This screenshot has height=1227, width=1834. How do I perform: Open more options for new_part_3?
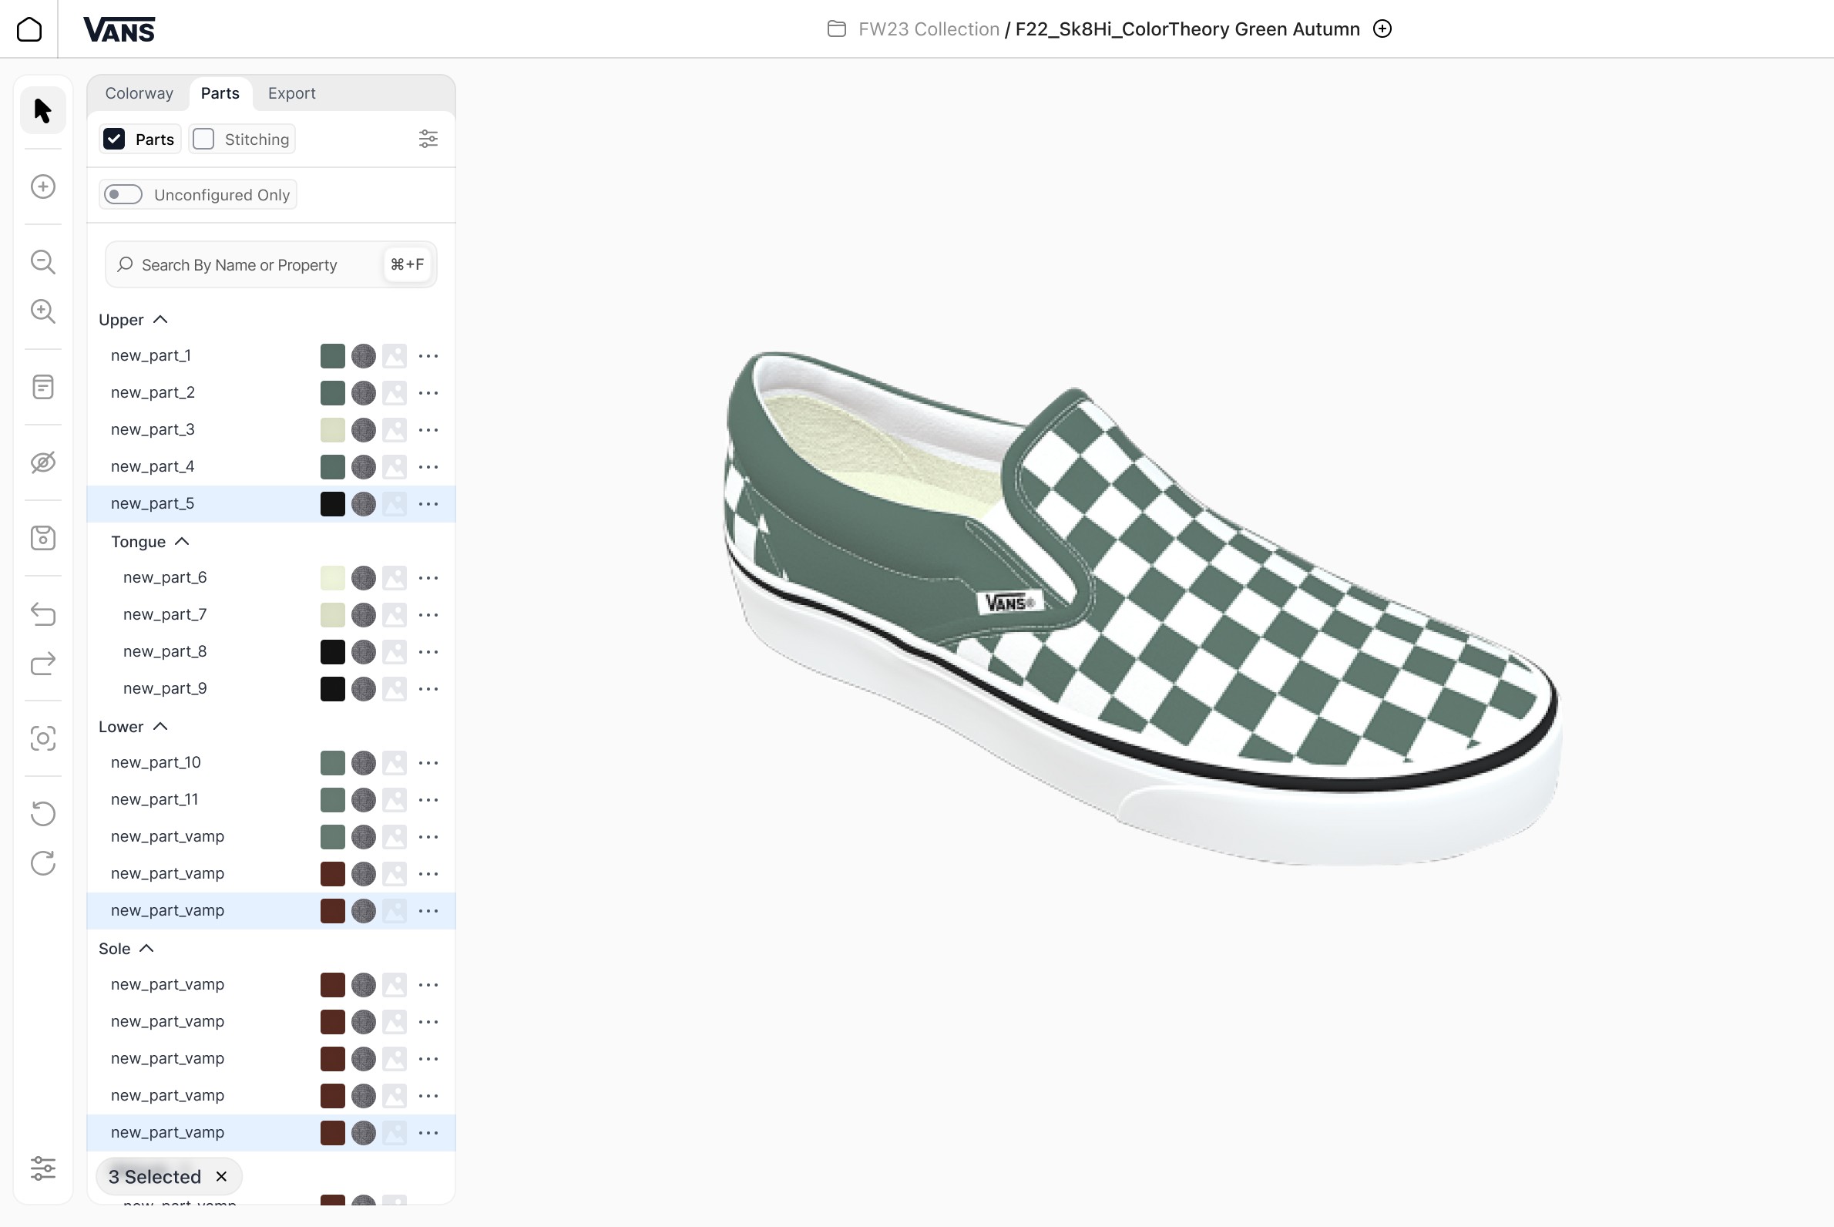pos(428,429)
